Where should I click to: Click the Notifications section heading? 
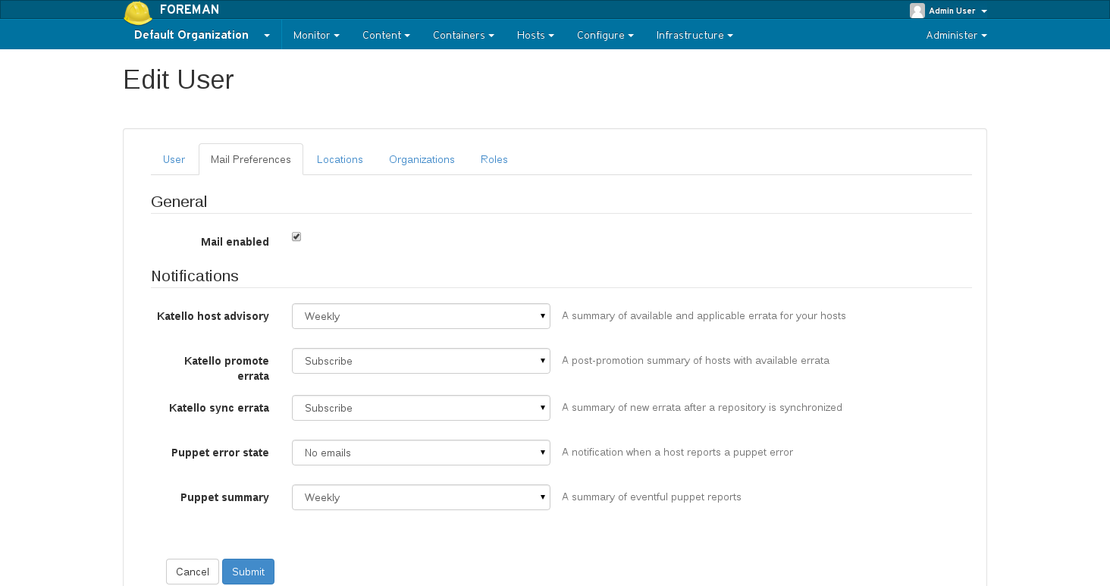[x=195, y=276]
